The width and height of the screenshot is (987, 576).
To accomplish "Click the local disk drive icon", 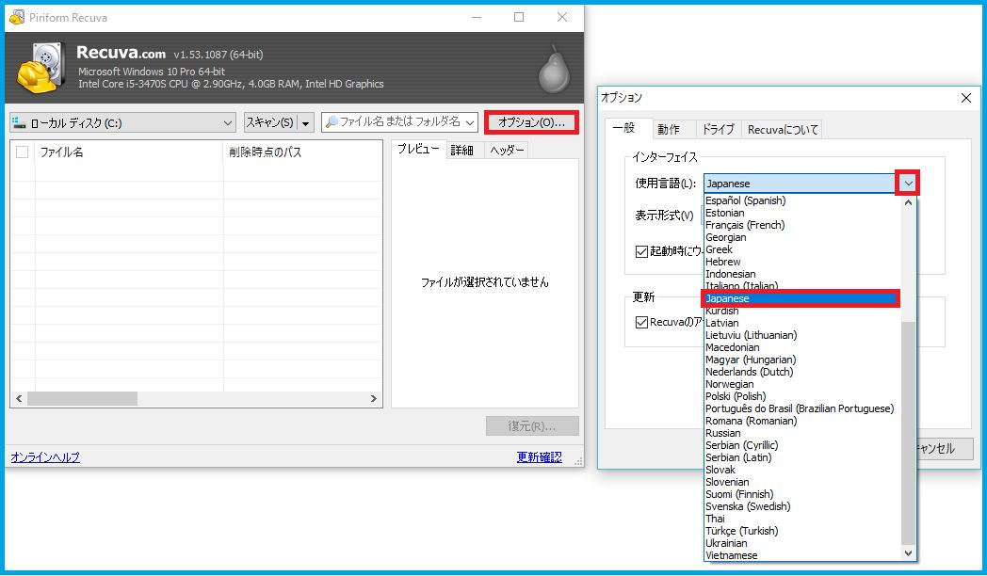I will (19, 122).
